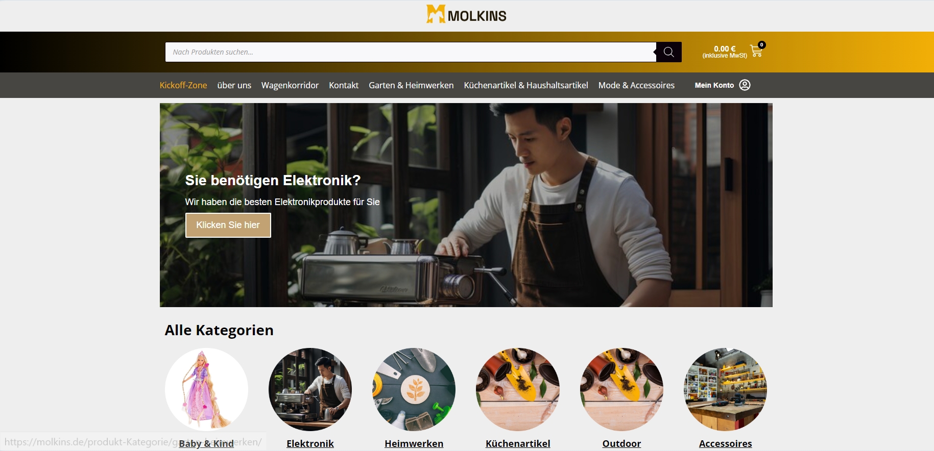Open the Kickoff-Zone menu item

[183, 85]
